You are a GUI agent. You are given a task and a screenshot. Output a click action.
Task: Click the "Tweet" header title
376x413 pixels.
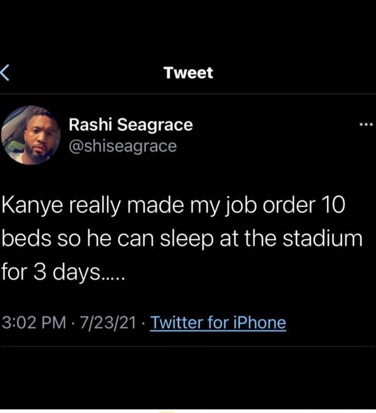click(188, 73)
